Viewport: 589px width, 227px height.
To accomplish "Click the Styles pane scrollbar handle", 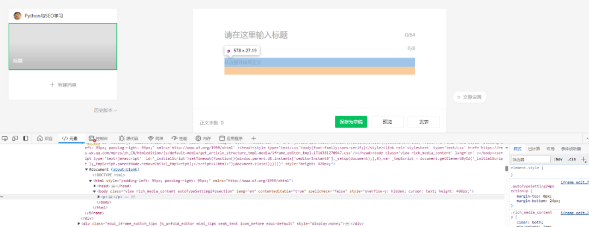I will click(x=506, y=170).
